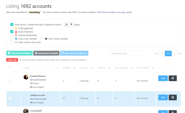The height and width of the screenshot is (113, 185).
Task: Click the block icon in awilda mccarlie row
Action: click(172, 98)
